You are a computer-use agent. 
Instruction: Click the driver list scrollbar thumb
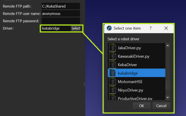point(167,85)
